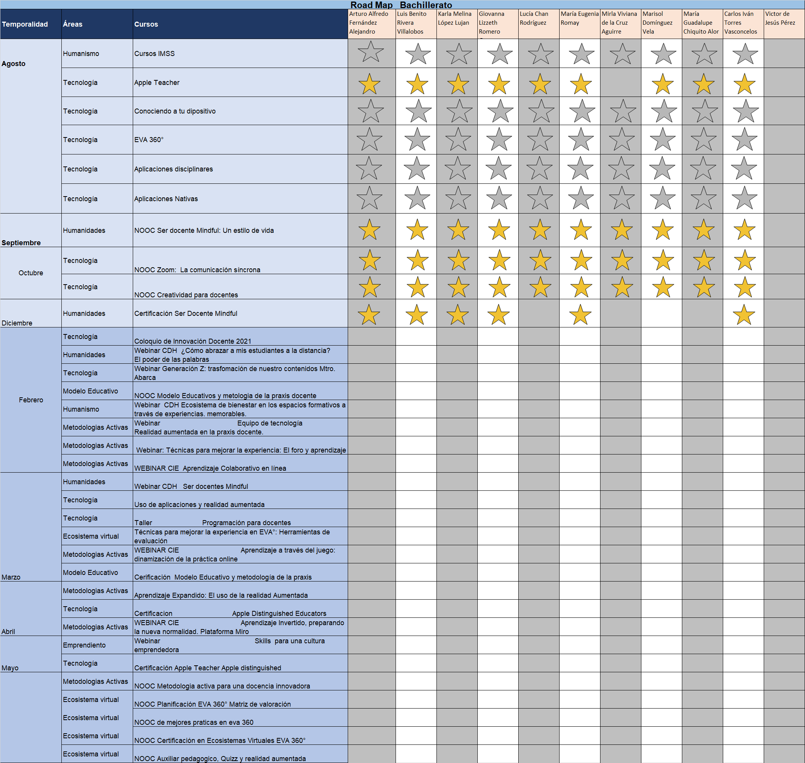Select the María Guadalupe Chiquito Alor header cell
The image size is (805, 763).
point(702,24)
